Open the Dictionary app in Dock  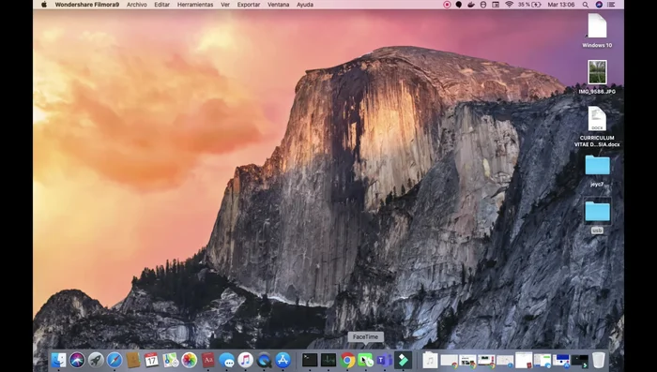coord(207,360)
